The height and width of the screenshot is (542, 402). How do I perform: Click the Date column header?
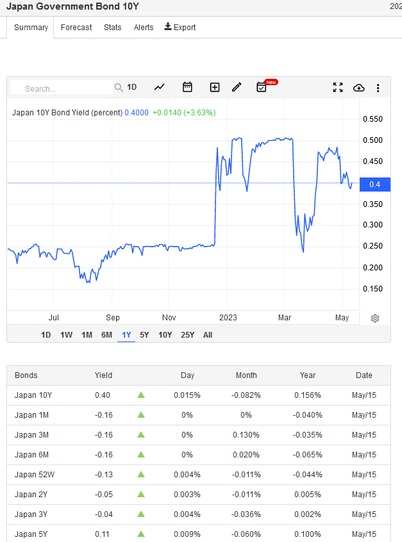coord(364,375)
